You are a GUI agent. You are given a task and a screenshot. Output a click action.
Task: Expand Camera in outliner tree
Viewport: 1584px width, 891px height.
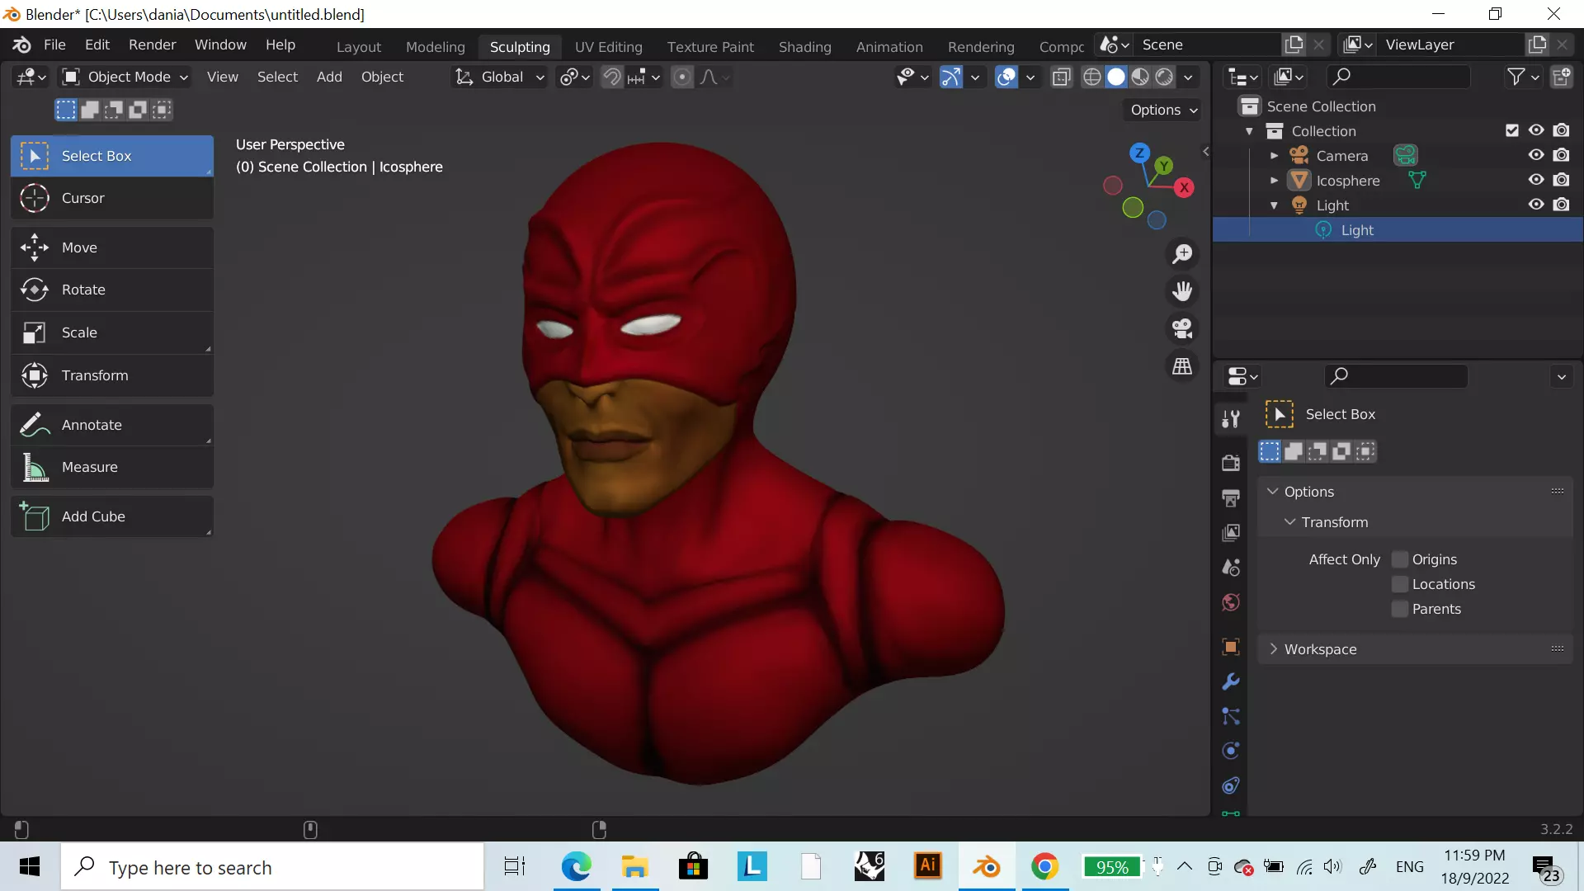pos(1274,155)
